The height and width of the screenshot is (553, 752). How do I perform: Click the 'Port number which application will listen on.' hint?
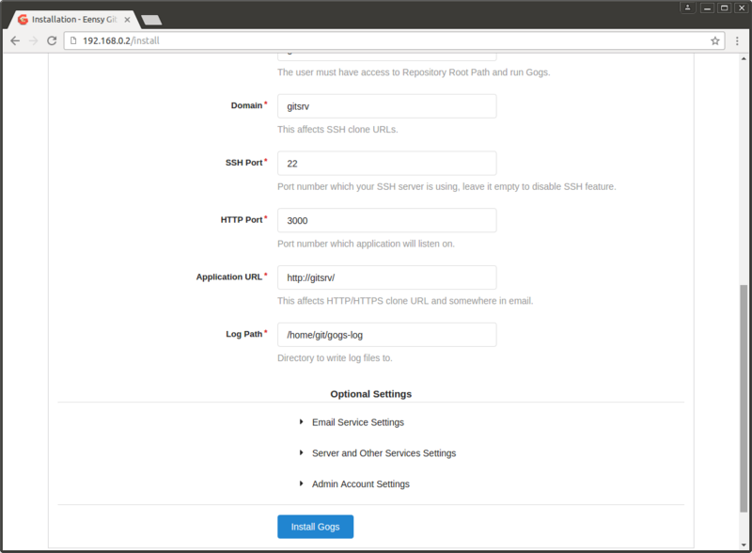[366, 244]
